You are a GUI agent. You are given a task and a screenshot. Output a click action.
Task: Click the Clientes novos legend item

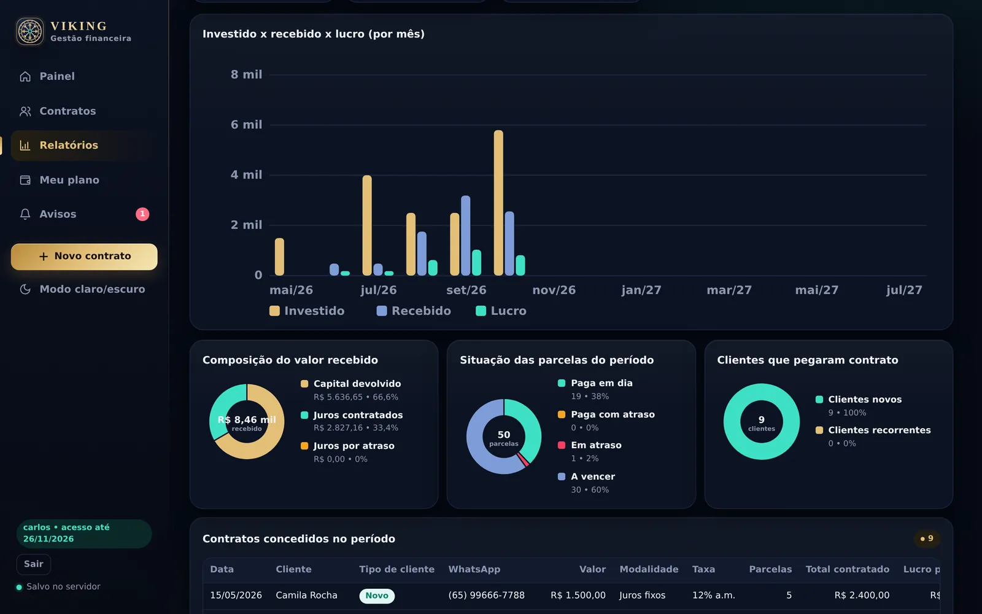(858, 405)
